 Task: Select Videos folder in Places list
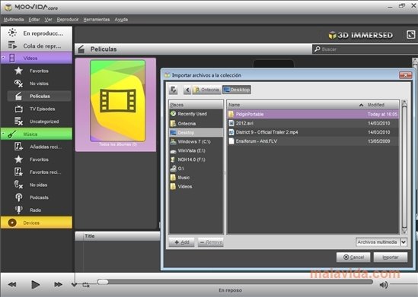coord(196,187)
